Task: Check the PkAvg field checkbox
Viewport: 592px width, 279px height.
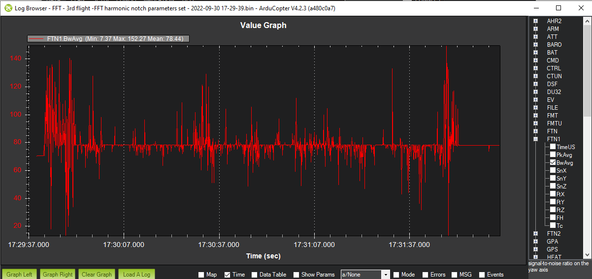Action: [x=553, y=155]
